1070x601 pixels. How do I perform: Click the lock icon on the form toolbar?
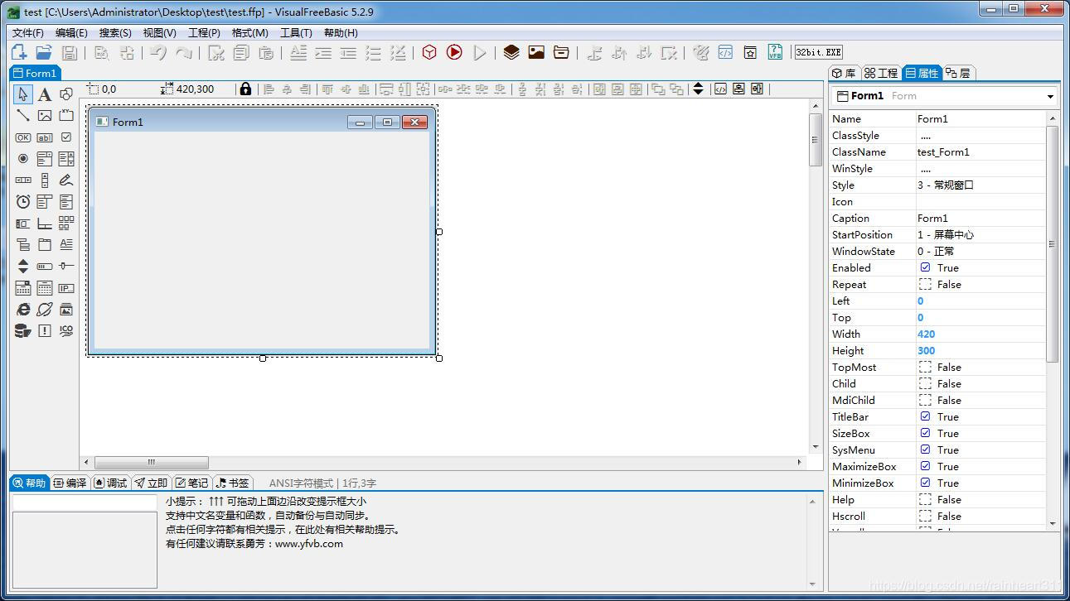tap(245, 89)
